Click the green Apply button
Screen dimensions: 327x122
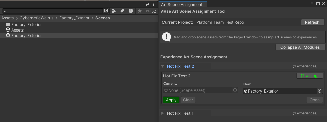pos(171,100)
